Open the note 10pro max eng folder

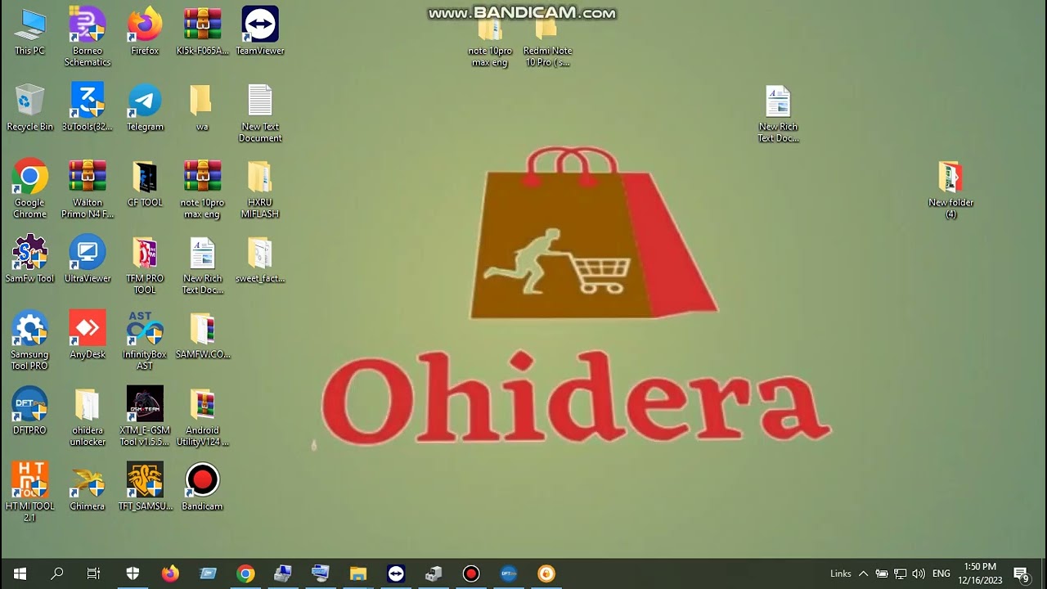pos(490,44)
